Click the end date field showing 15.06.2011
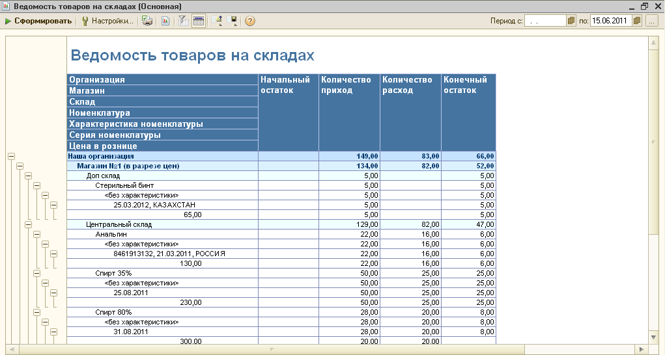 point(611,20)
